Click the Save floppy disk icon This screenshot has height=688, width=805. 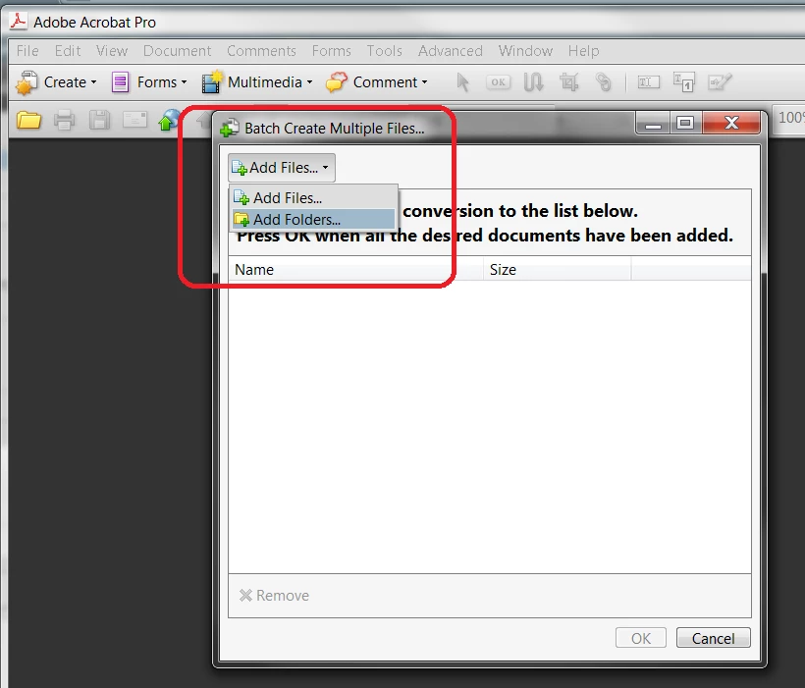pyautogui.click(x=99, y=121)
